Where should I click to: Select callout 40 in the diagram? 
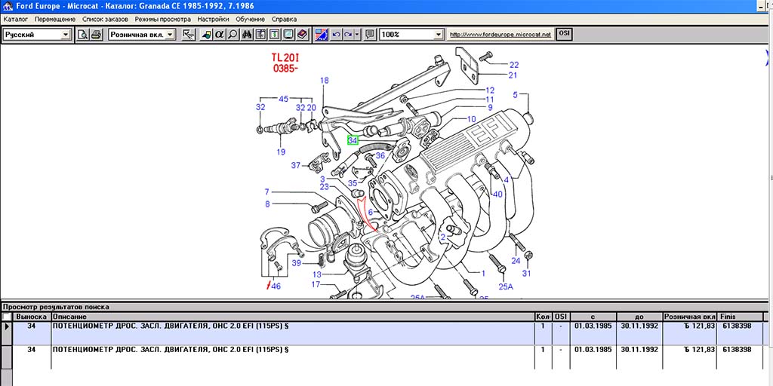(497, 195)
